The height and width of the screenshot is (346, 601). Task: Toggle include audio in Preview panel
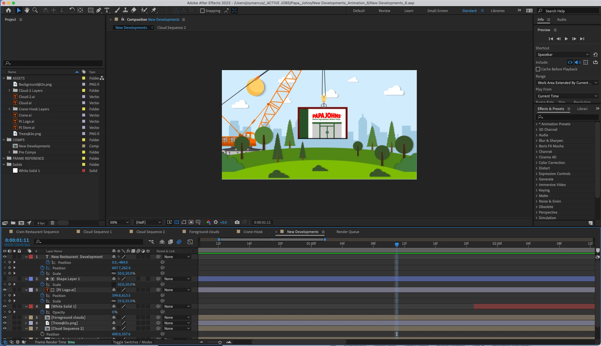(578, 62)
